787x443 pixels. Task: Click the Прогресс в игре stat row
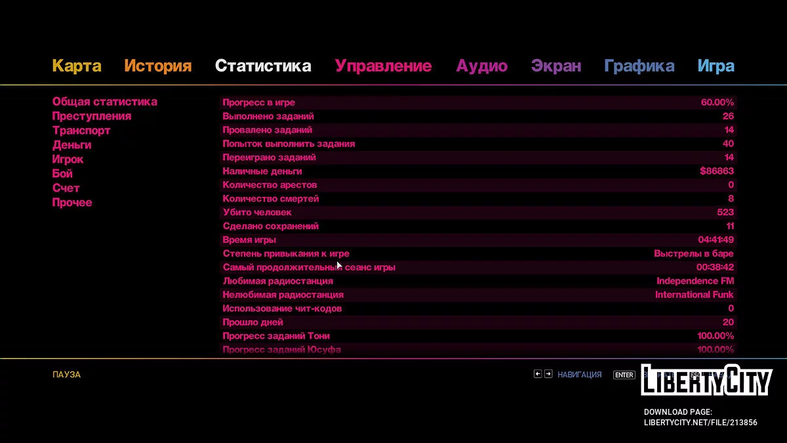click(x=477, y=102)
